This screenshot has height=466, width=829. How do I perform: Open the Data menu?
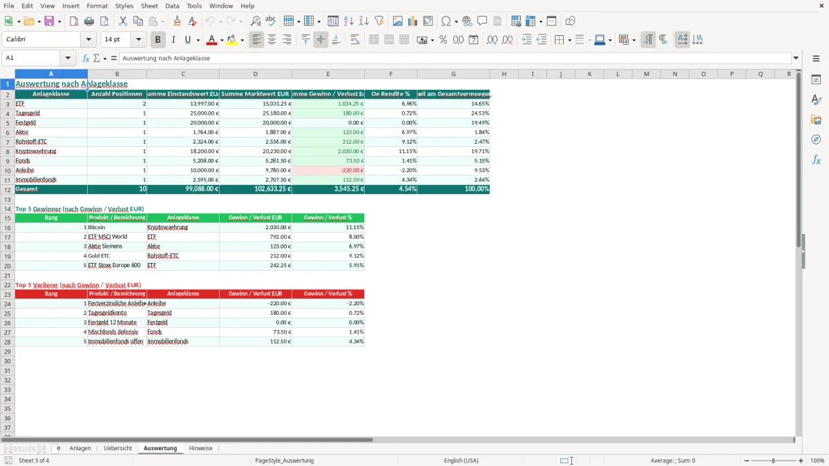click(x=172, y=6)
